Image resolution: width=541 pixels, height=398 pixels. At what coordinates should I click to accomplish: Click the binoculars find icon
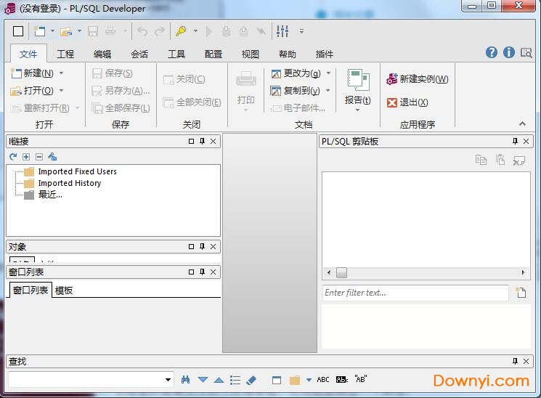tap(186, 380)
